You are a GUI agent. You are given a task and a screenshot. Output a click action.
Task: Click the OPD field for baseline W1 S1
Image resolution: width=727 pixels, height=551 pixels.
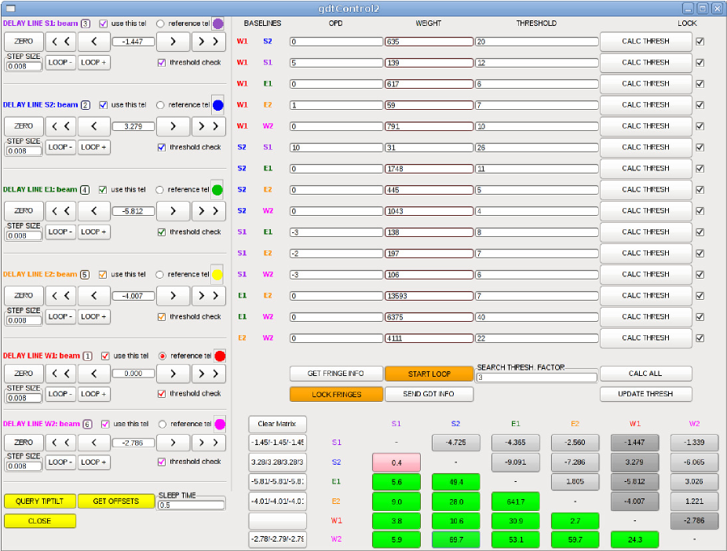(x=336, y=63)
